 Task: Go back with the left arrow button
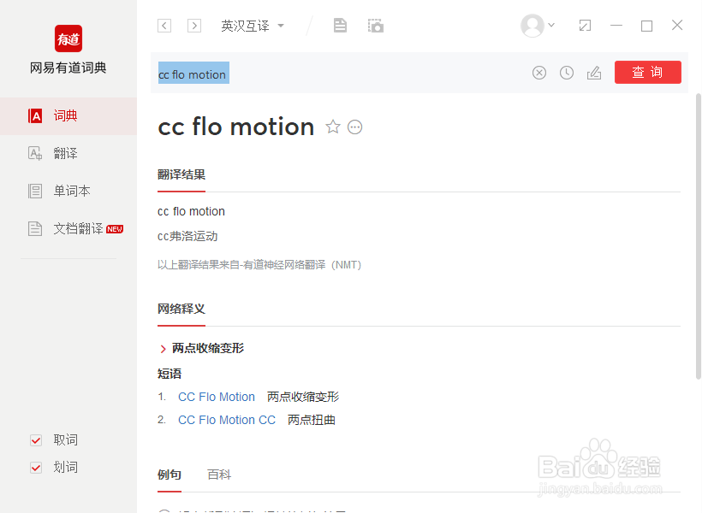164,26
